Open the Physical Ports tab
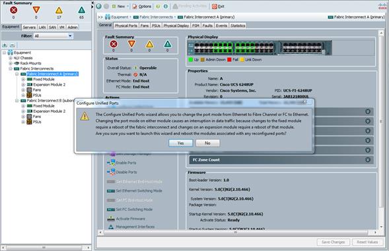The image size is (389, 251). [x=125, y=26]
